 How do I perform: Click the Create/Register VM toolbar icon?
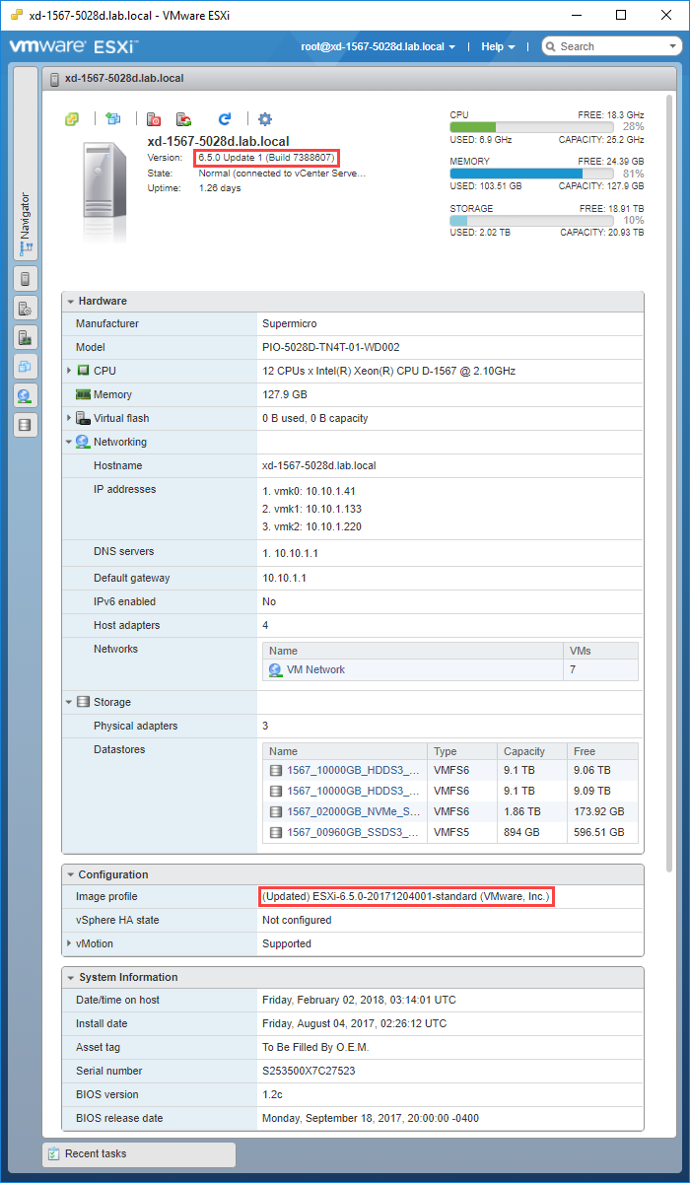point(113,118)
